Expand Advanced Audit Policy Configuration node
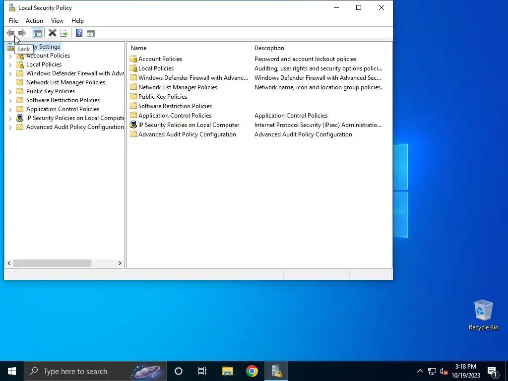This screenshot has height=381, width=508. pyautogui.click(x=10, y=127)
